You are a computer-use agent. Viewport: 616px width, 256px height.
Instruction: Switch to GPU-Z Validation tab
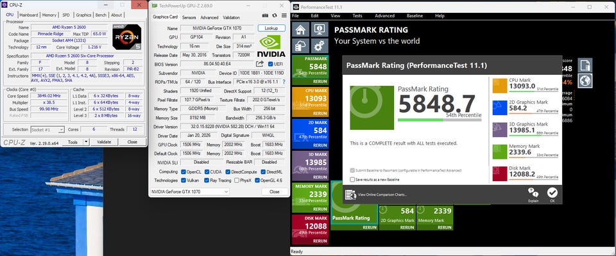[231, 18]
